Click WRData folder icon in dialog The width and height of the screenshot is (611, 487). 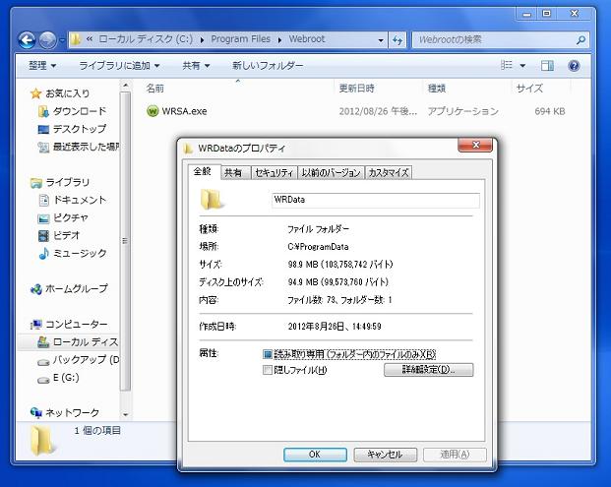click(212, 199)
